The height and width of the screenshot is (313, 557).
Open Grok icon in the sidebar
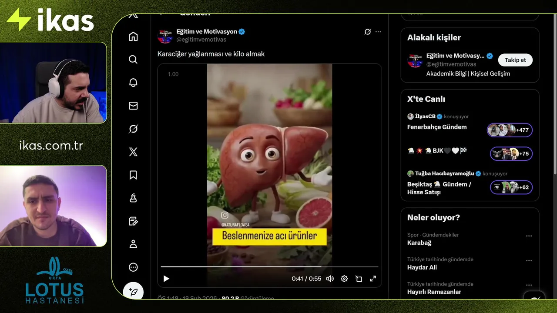133,129
